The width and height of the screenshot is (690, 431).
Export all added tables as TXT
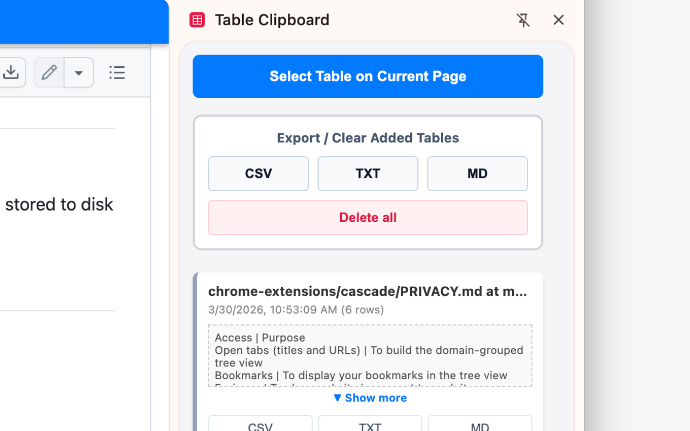[x=368, y=173]
